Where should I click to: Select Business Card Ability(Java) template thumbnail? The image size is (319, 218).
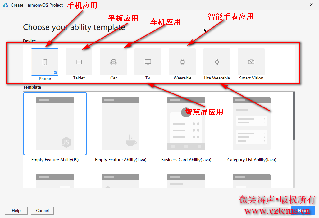[x=186, y=123]
